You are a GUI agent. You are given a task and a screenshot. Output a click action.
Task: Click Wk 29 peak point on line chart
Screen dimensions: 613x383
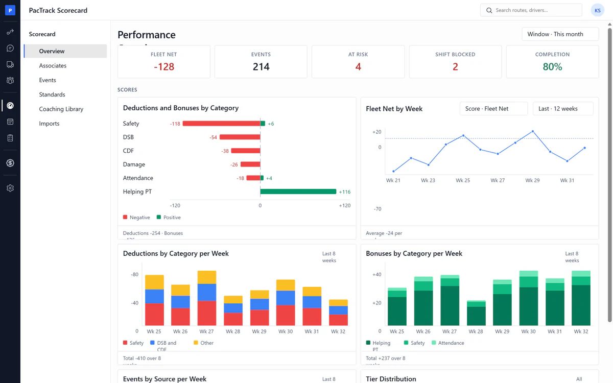click(533, 131)
